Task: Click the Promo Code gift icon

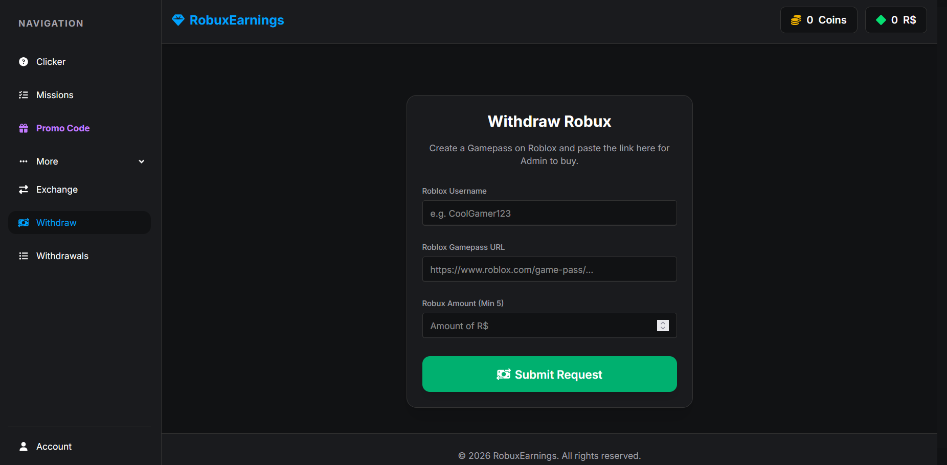Action: (x=24, y=128)
